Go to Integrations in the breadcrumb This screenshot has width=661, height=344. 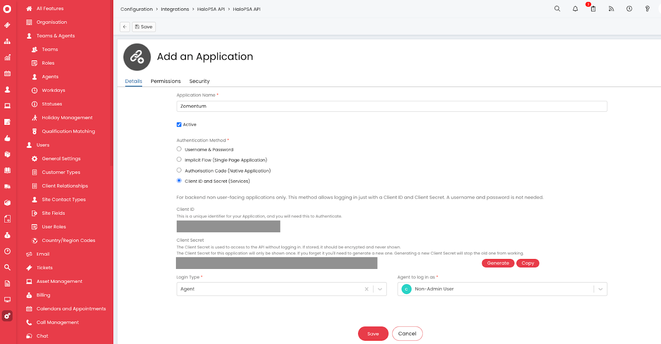[x=175, y=9]
